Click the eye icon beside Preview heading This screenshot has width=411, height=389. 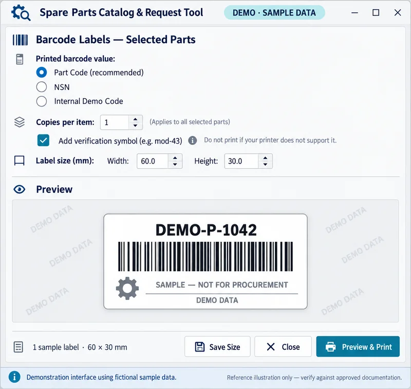(20, 189)
